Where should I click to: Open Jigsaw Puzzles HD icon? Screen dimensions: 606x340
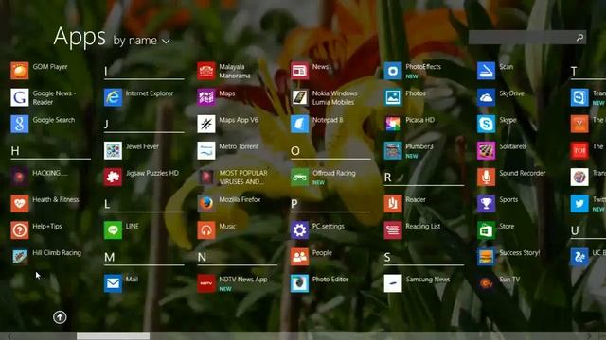pyautogui.click(x=113, y=178)
